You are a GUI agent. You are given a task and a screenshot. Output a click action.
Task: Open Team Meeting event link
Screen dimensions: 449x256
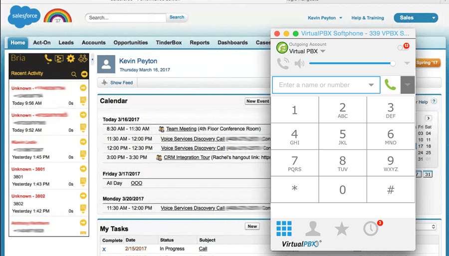181,129
